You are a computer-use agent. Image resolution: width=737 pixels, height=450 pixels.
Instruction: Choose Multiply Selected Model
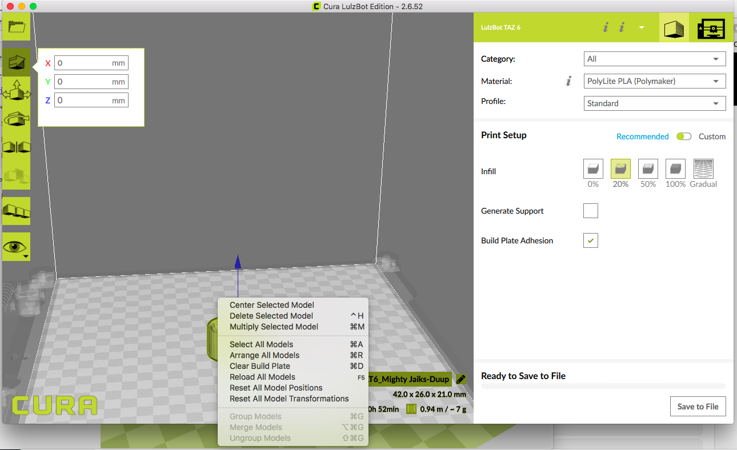293,327
